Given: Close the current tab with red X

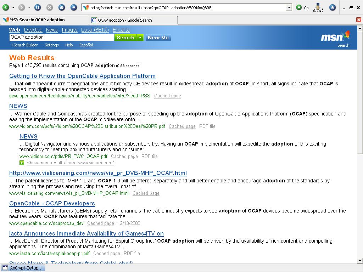Looking at the screenshot, I should 359,20.
